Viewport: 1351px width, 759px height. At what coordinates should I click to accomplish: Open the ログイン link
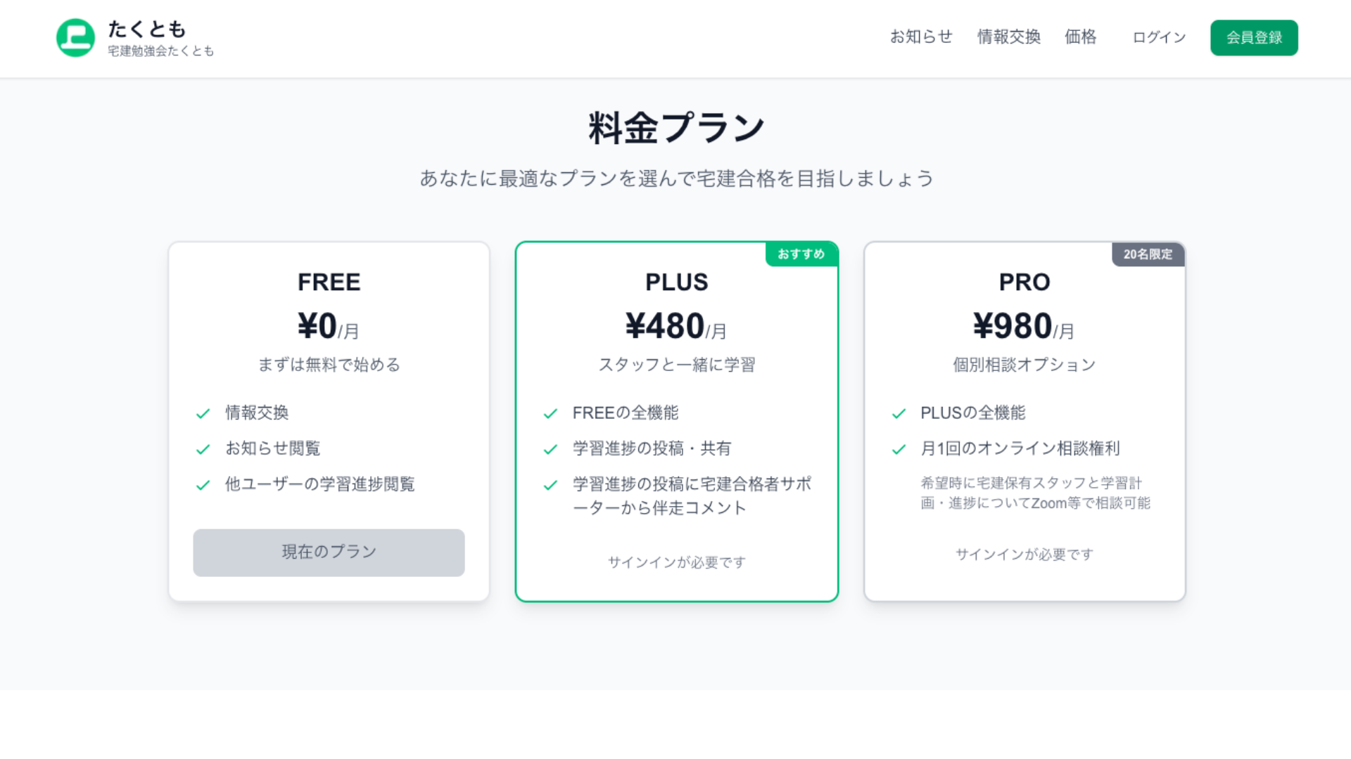pos(1159,38)
